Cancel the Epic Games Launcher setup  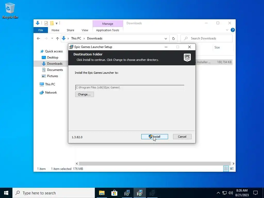[182, 137]
